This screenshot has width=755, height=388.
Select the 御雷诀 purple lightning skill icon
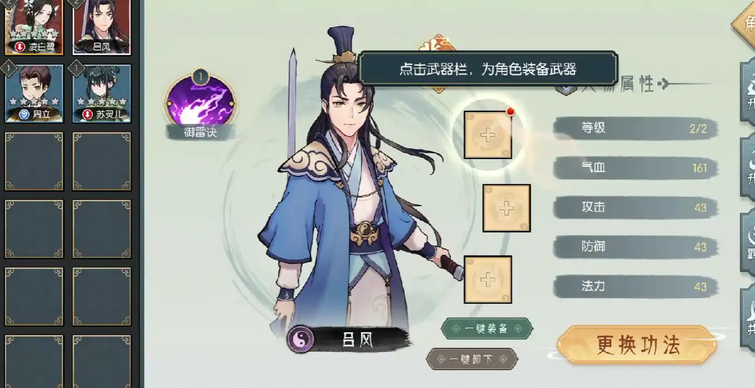click(x=201, y=102)
